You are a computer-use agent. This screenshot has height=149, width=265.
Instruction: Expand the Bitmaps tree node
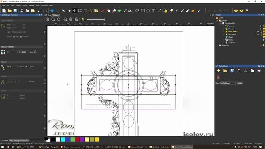(224, 29)
